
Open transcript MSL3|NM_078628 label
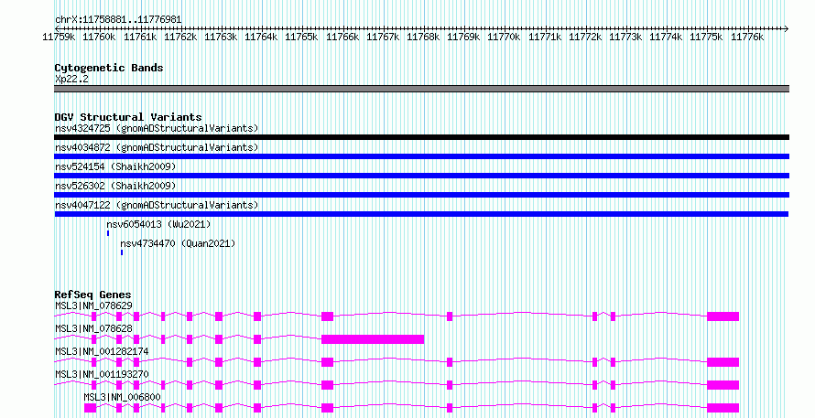93,328
